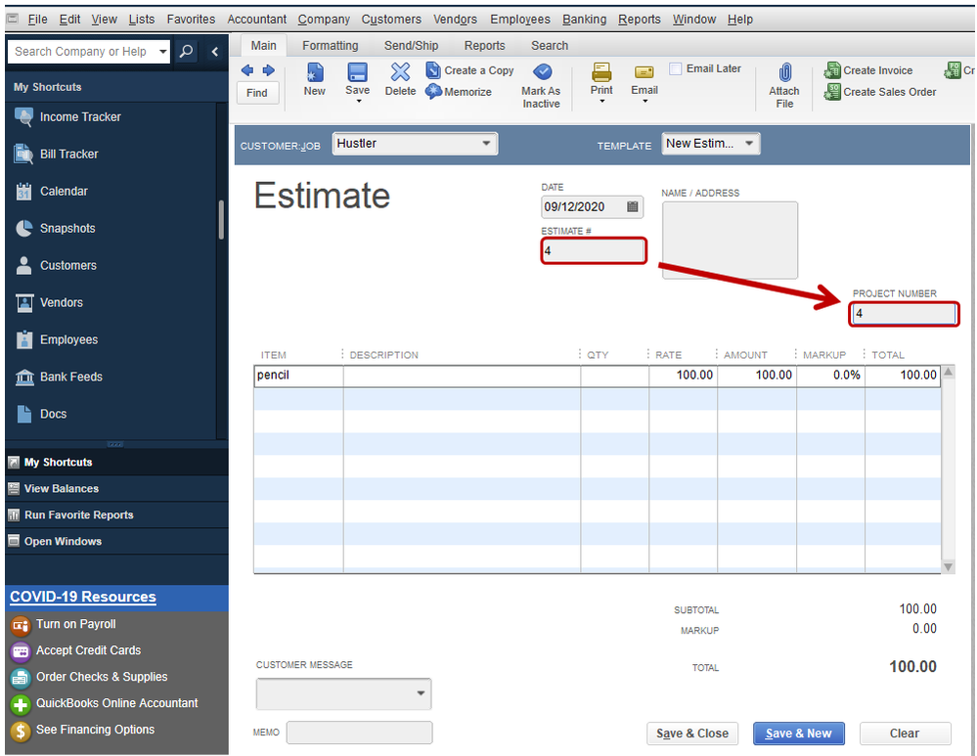Open the search scope dropdown arrow

coord(163,51)
